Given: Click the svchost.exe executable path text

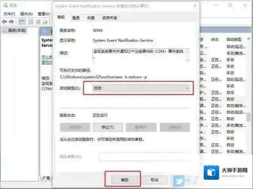Looking at the screenshot, I should coord(103,77).
